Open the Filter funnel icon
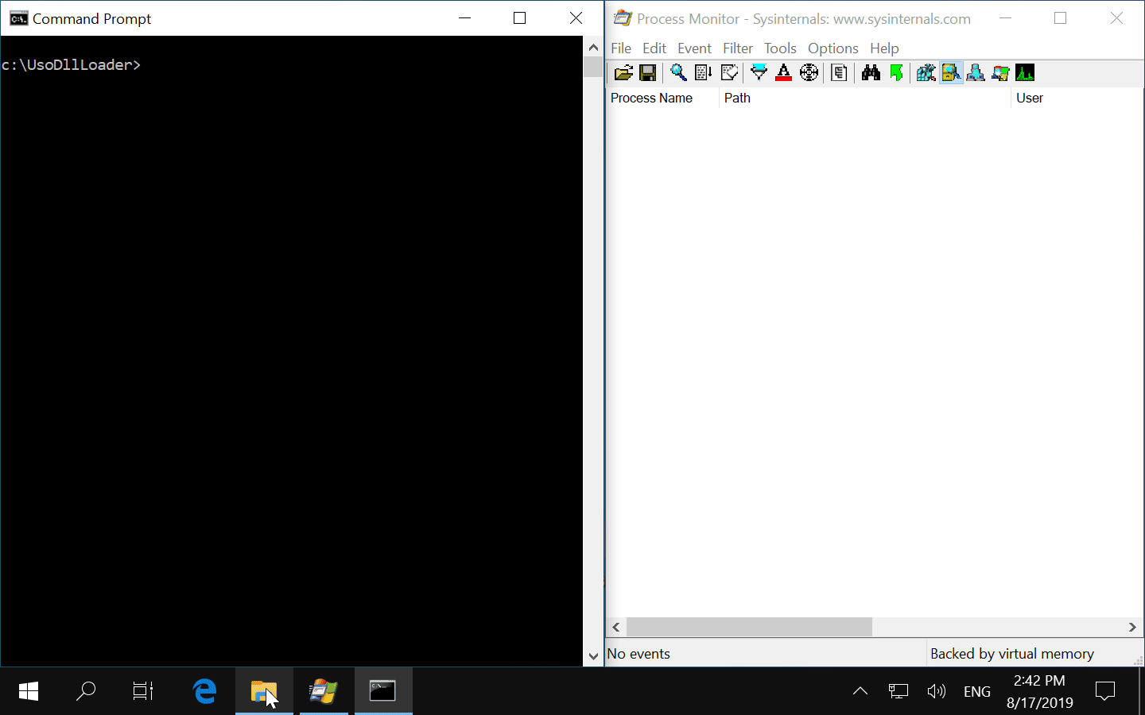 [x=759, y=73]
